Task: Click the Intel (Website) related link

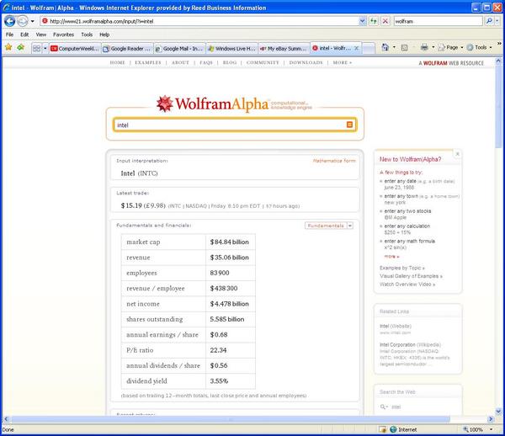Action: [396, 327]
